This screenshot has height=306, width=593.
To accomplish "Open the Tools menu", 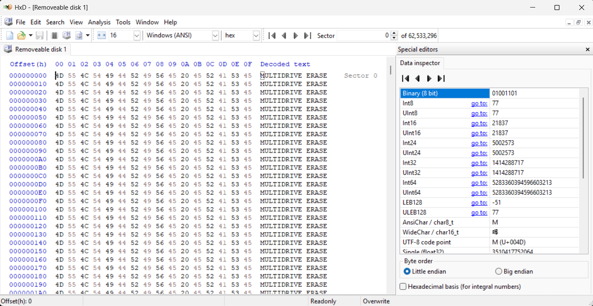I will click(123, 22).
